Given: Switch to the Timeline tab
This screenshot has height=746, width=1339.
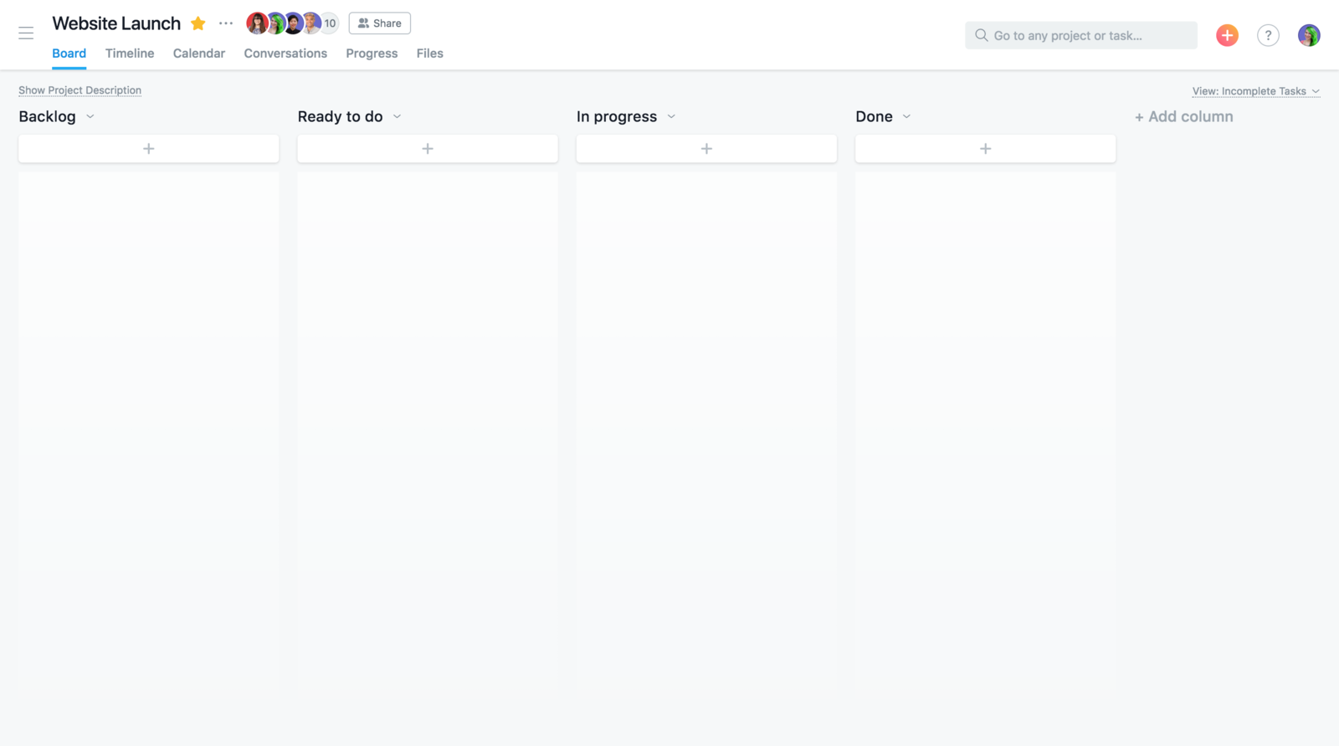Looking at the screenshot, I should pos(130,54).
